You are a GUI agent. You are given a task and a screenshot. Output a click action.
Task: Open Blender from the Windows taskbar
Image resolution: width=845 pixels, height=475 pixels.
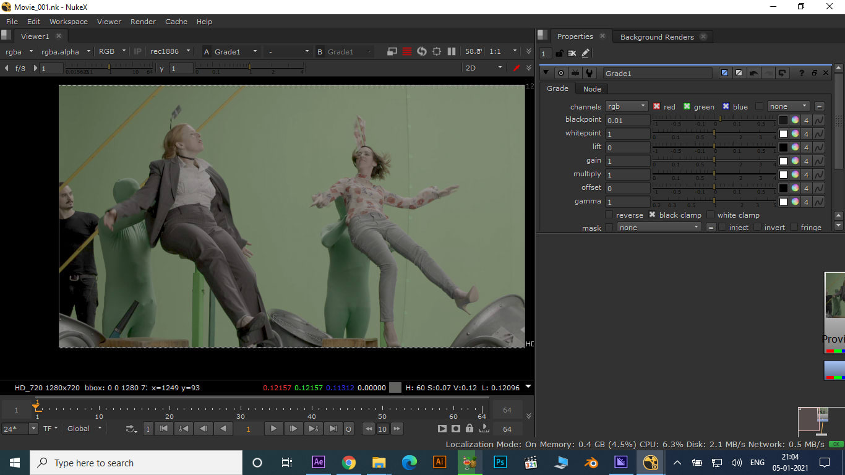pyautogui.click(x=591, y=462)
